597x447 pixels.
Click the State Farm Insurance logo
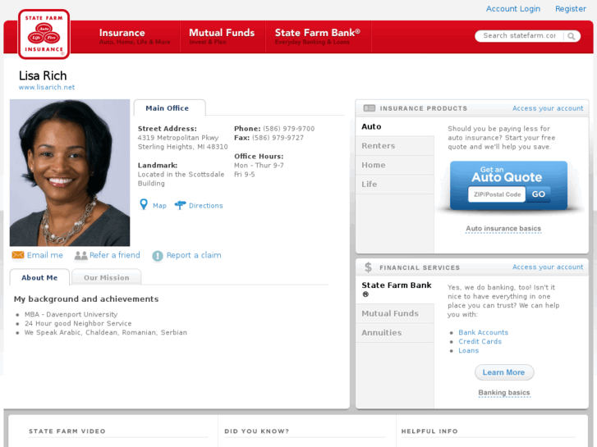click(x=44, y=34)
